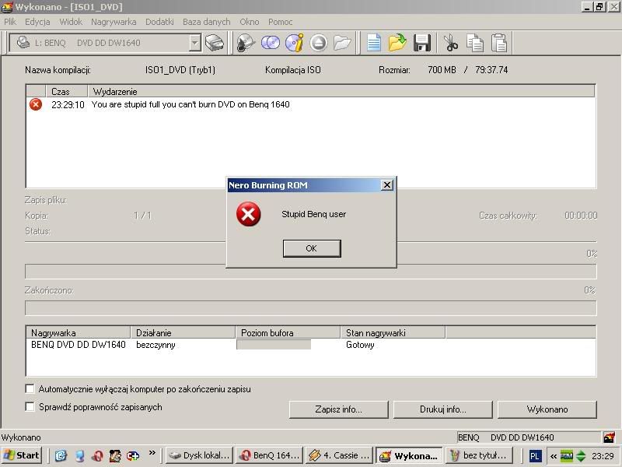Open the Okno menu

click(249, 22)
